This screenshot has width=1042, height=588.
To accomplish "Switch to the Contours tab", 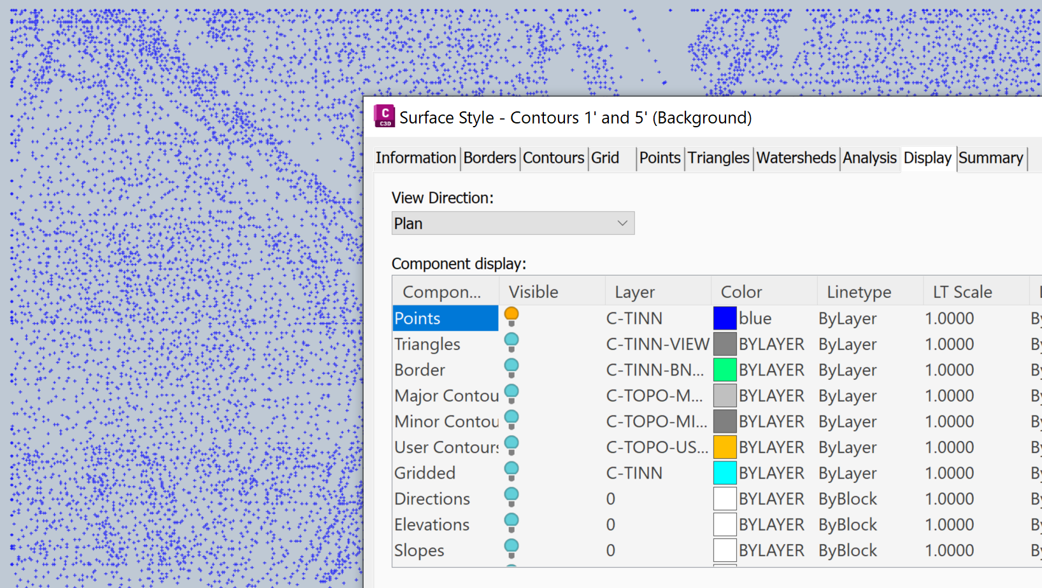I will coord(553,158).
